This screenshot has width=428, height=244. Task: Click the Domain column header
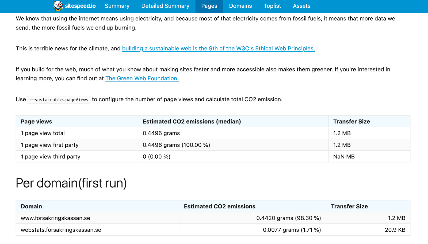point(31,206)
